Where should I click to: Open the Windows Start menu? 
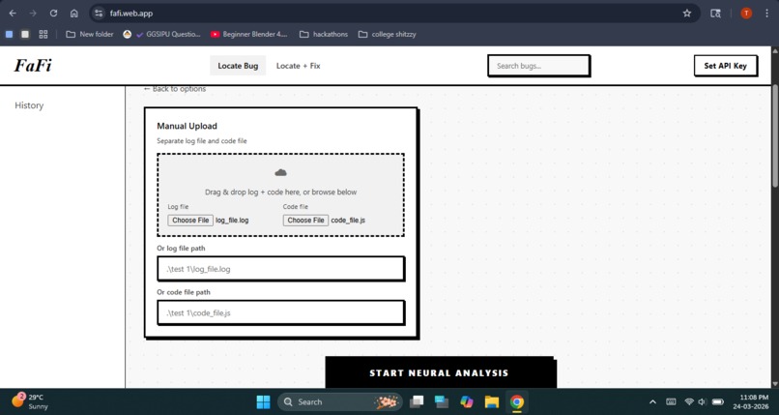(263, 401)
